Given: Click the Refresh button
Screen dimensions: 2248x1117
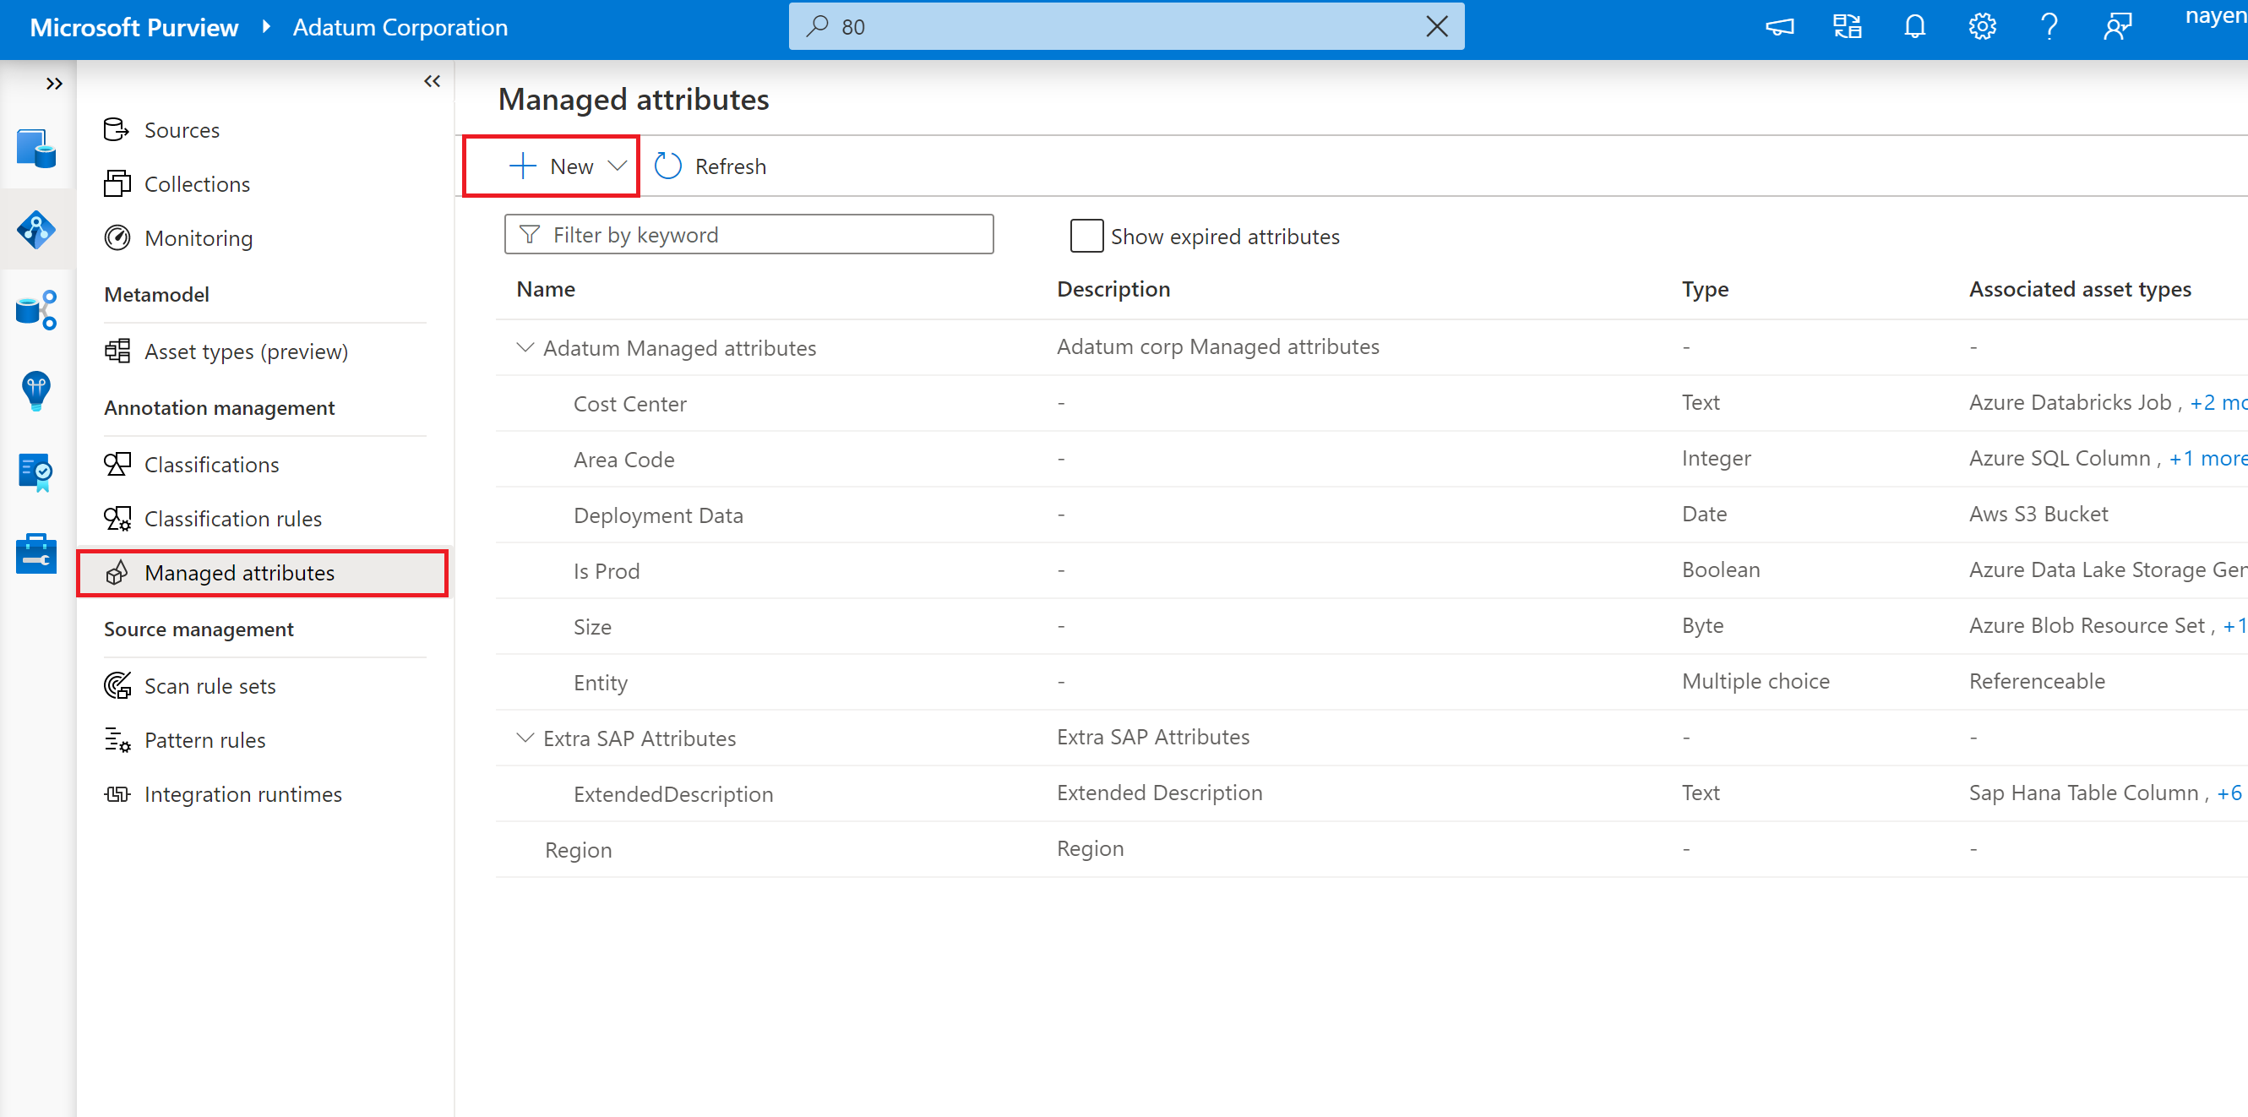Looking at the screenshot, I should tap(710, 166).
